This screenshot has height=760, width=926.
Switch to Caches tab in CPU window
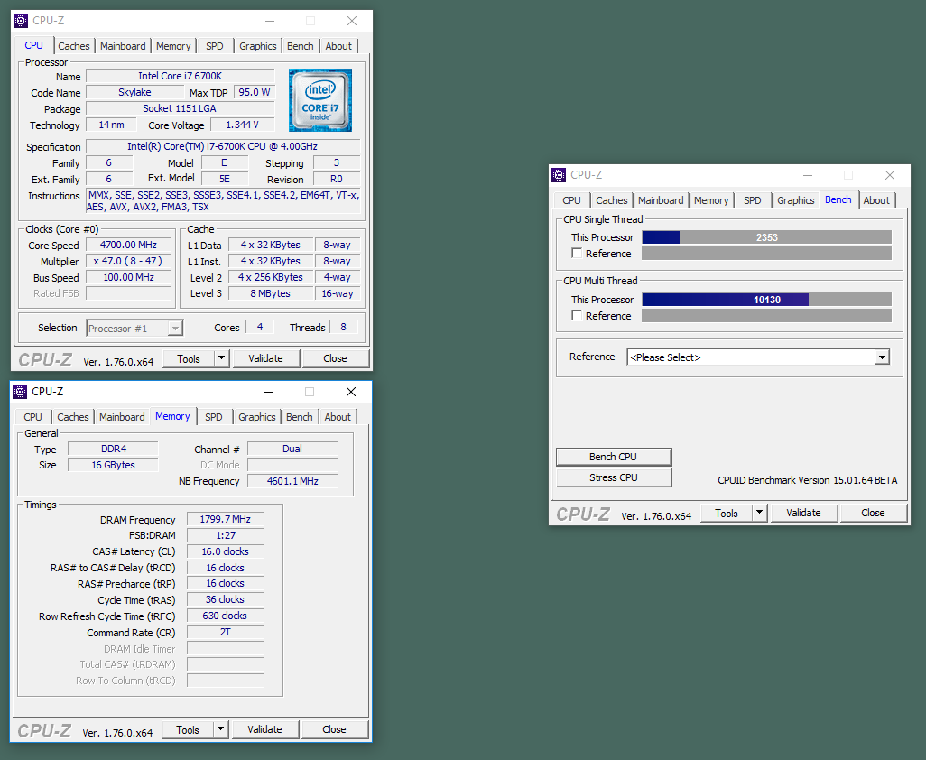click(74, 46)
